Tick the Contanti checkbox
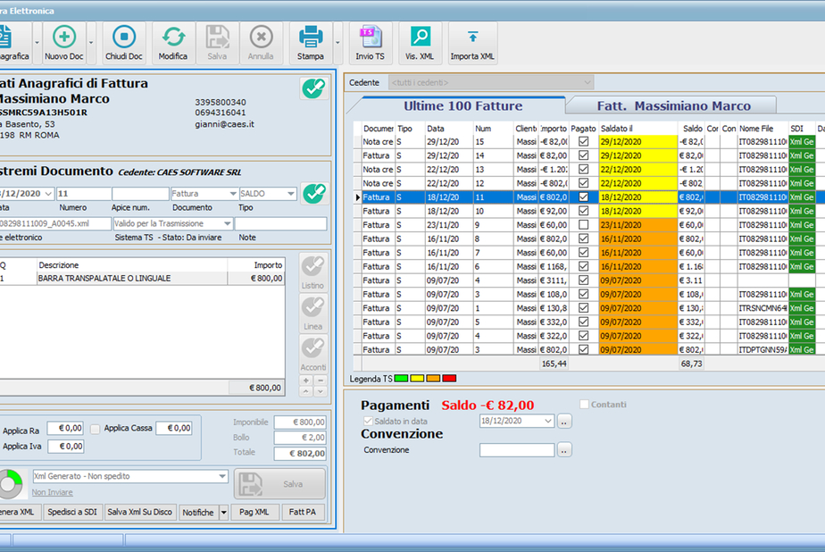 point(585,405)
